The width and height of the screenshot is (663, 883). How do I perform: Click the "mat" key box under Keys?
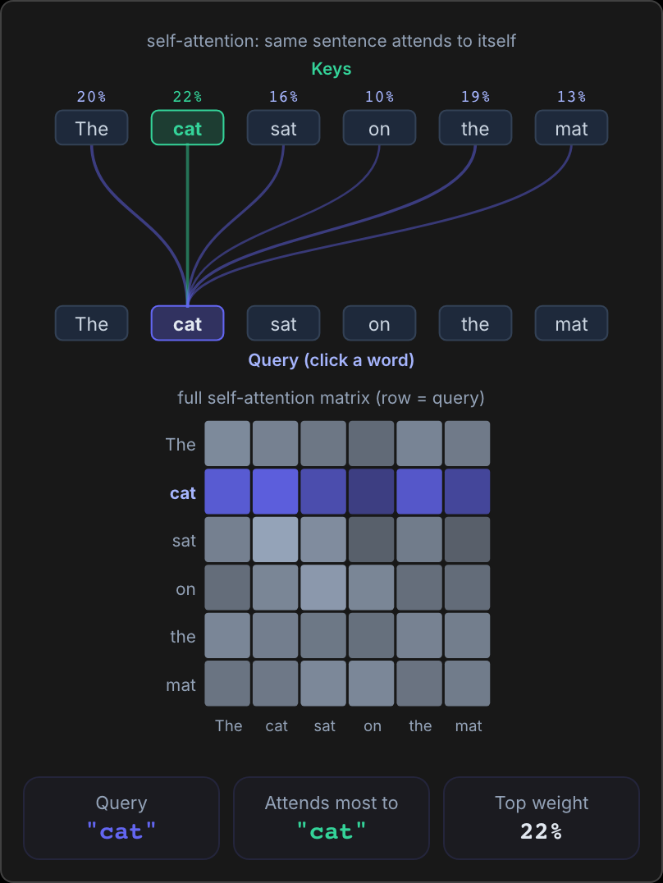coord(571,128)
